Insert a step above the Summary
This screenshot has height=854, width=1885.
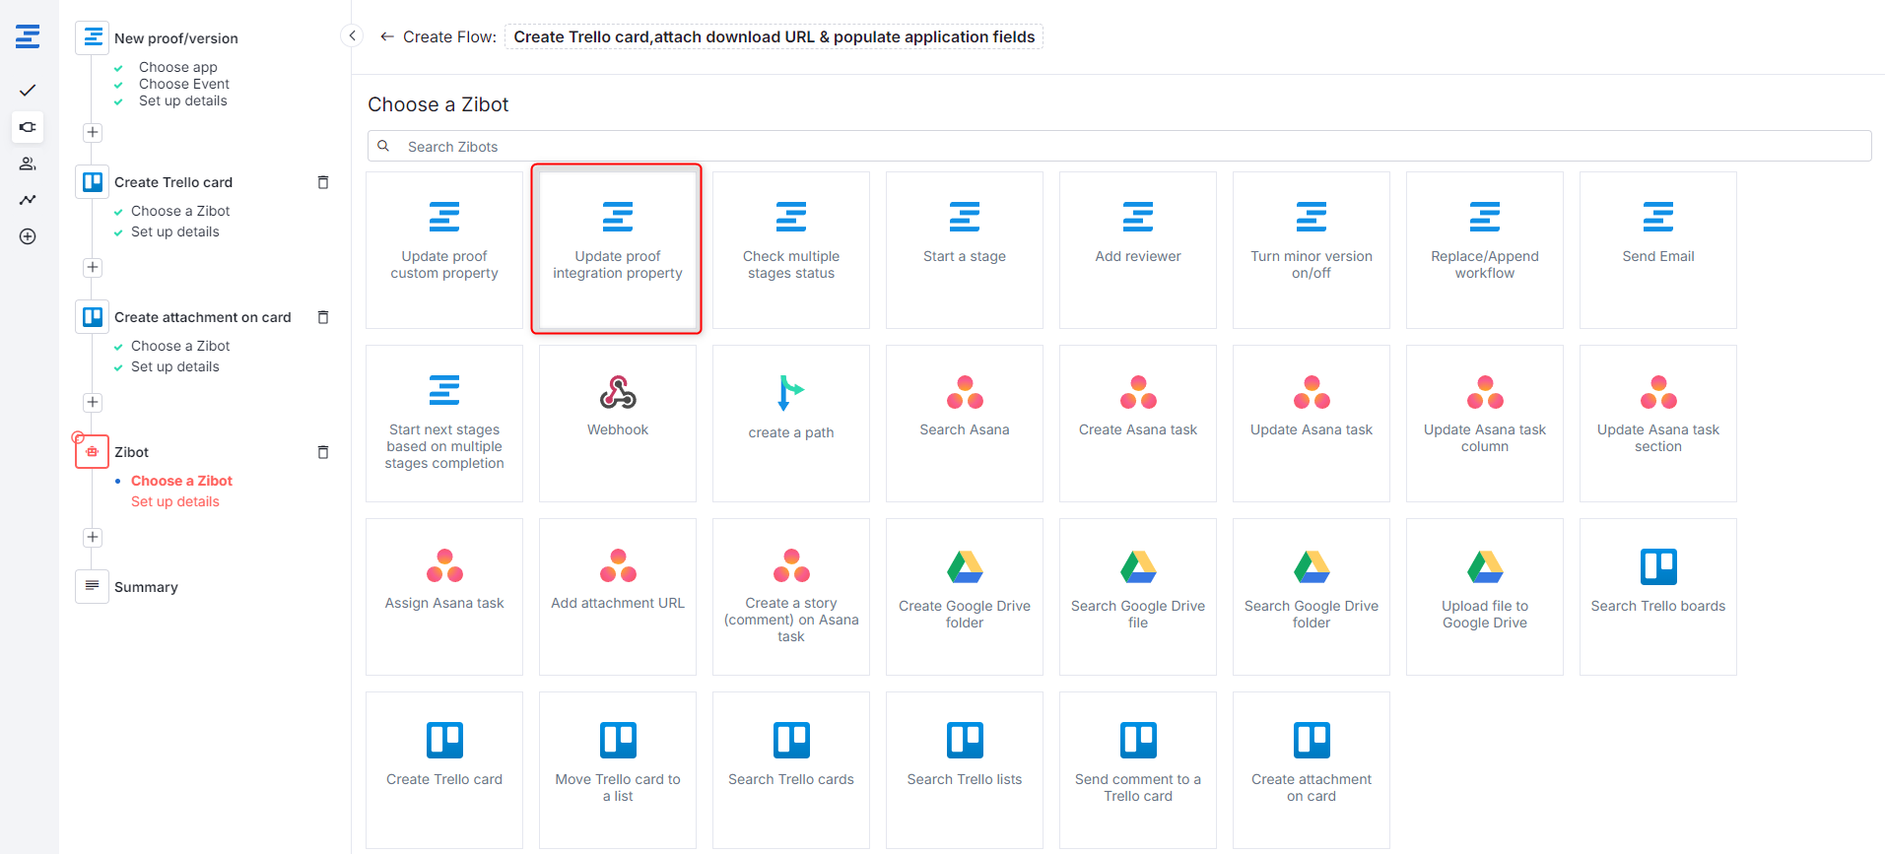[93, 537]
